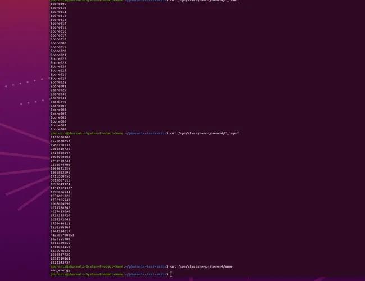Select the amd_energy output line

(60, 270)
